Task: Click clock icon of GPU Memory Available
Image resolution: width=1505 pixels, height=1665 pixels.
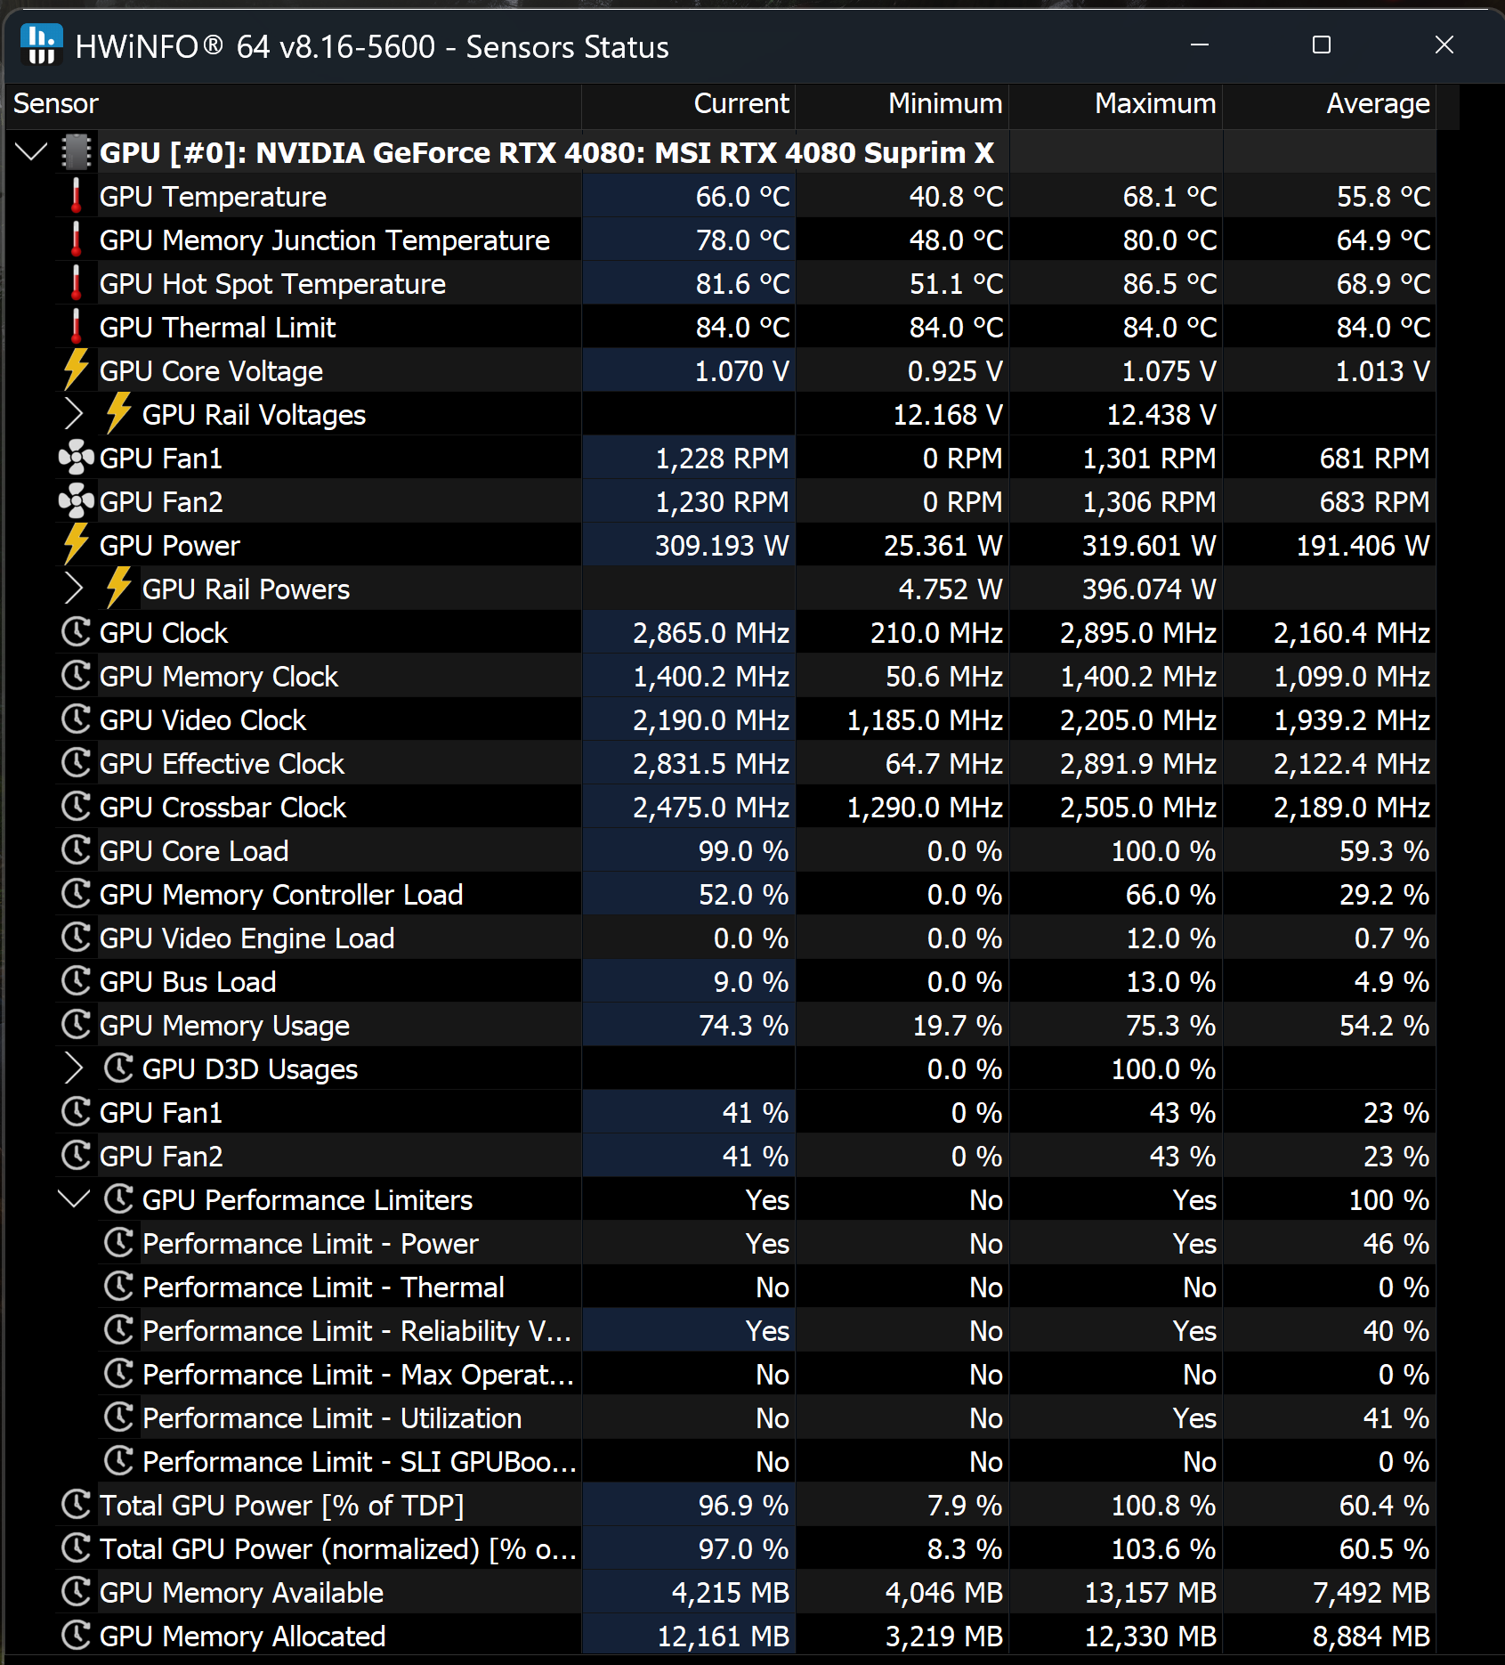Action: (77, 1592)
